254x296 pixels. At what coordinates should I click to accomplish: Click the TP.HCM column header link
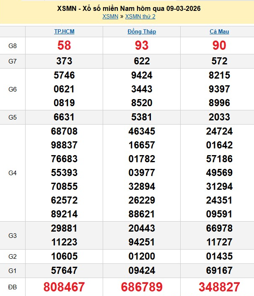(64, 31)
